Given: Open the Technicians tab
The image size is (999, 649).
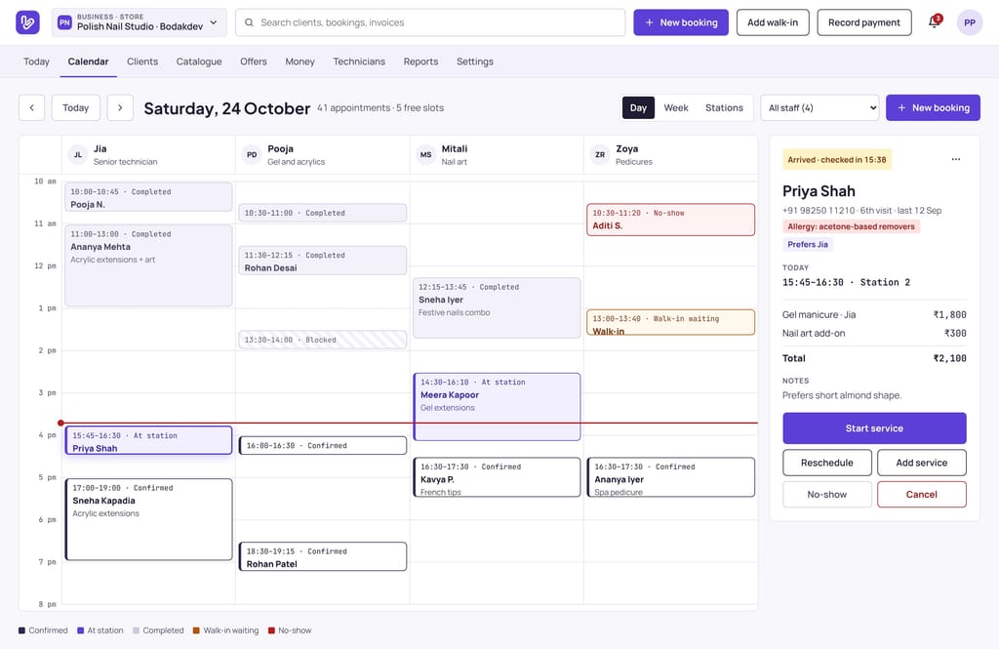Looking at the screenshot, I should tap(359, 61).
